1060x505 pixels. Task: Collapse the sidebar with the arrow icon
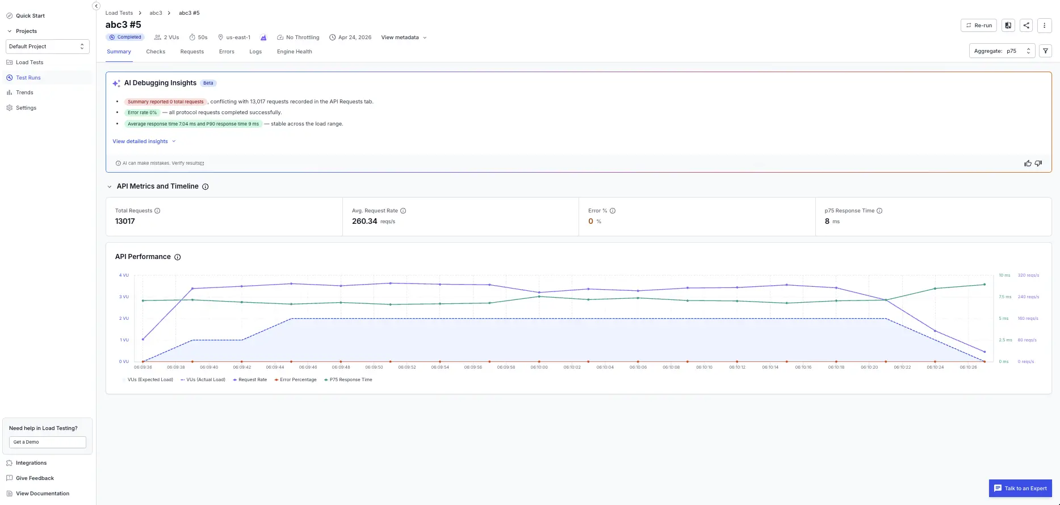pyautogui.click(x=96, y=6)
